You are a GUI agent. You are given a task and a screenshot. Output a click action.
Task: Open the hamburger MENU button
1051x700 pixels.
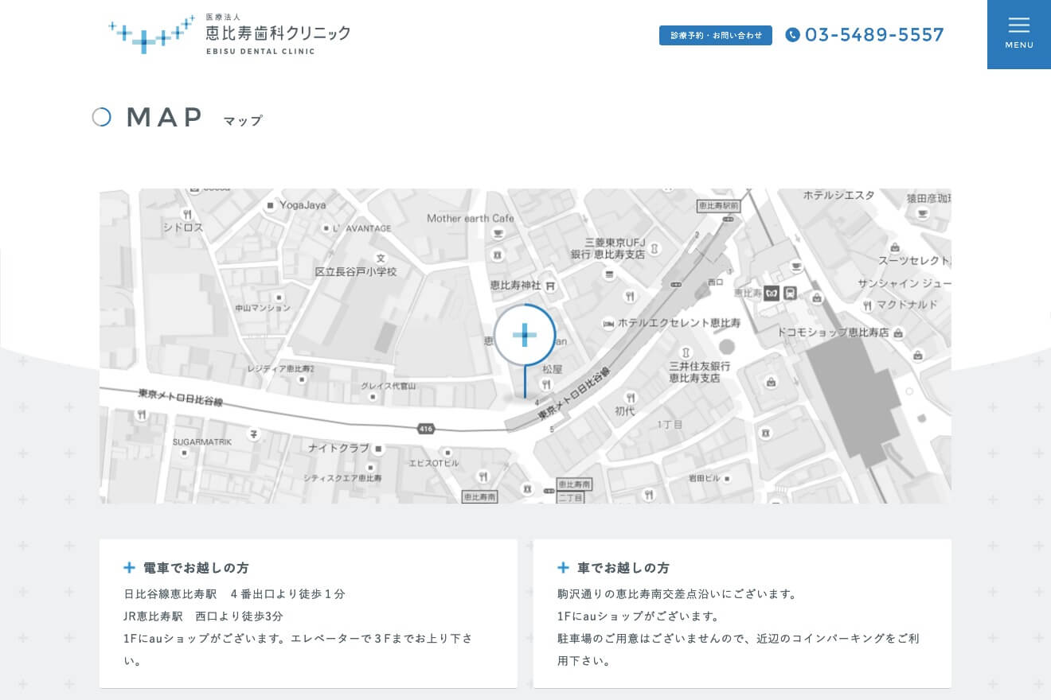pos(1019,34)
